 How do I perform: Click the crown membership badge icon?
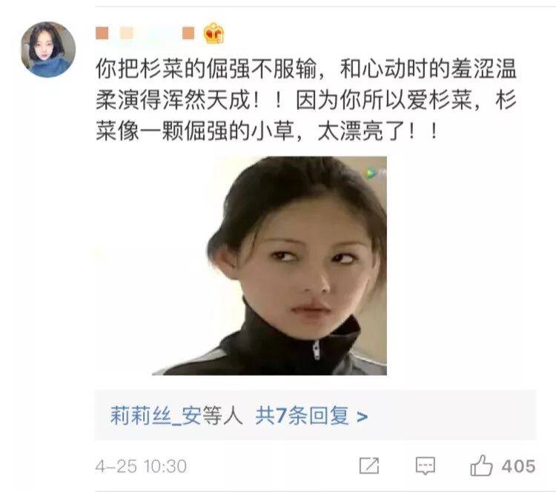pos(214,33)
